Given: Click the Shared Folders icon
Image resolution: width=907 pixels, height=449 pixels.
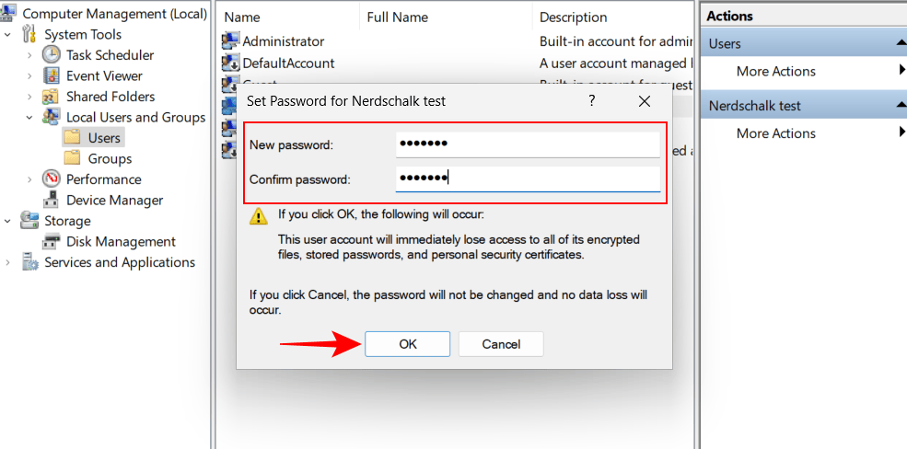Looking at the screenshot, I should tap(52, 97).
